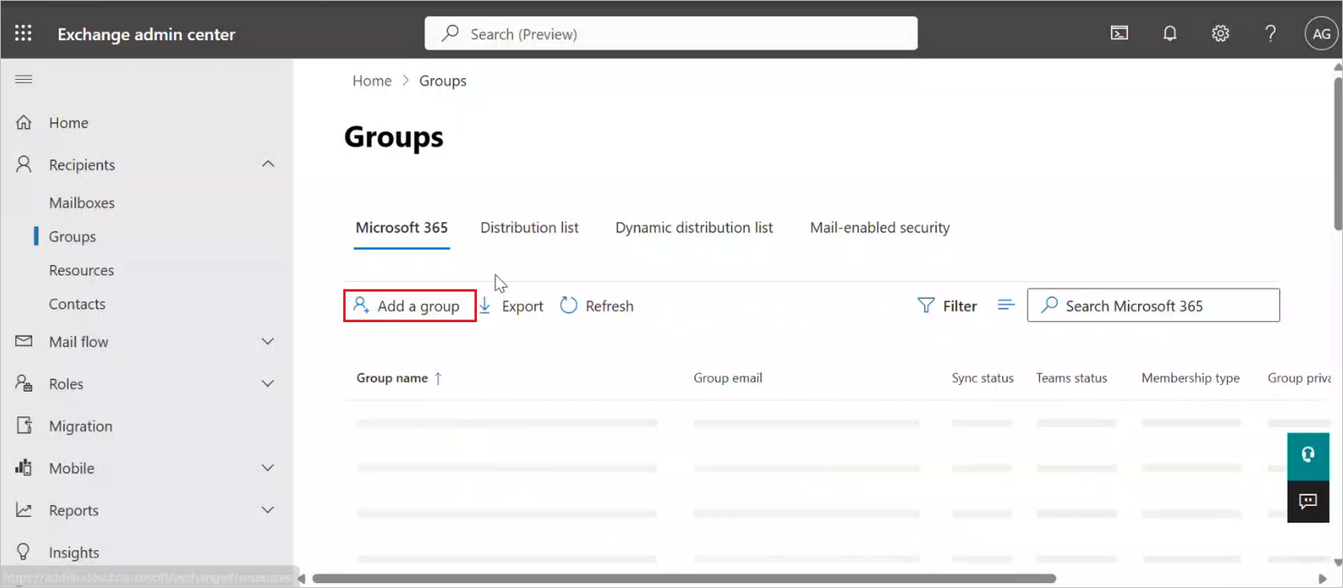Click the magnifier in Search Microsoft 365
Image resolution: width=1343 pixels, height=588 pixels.
coord(1049,305)
